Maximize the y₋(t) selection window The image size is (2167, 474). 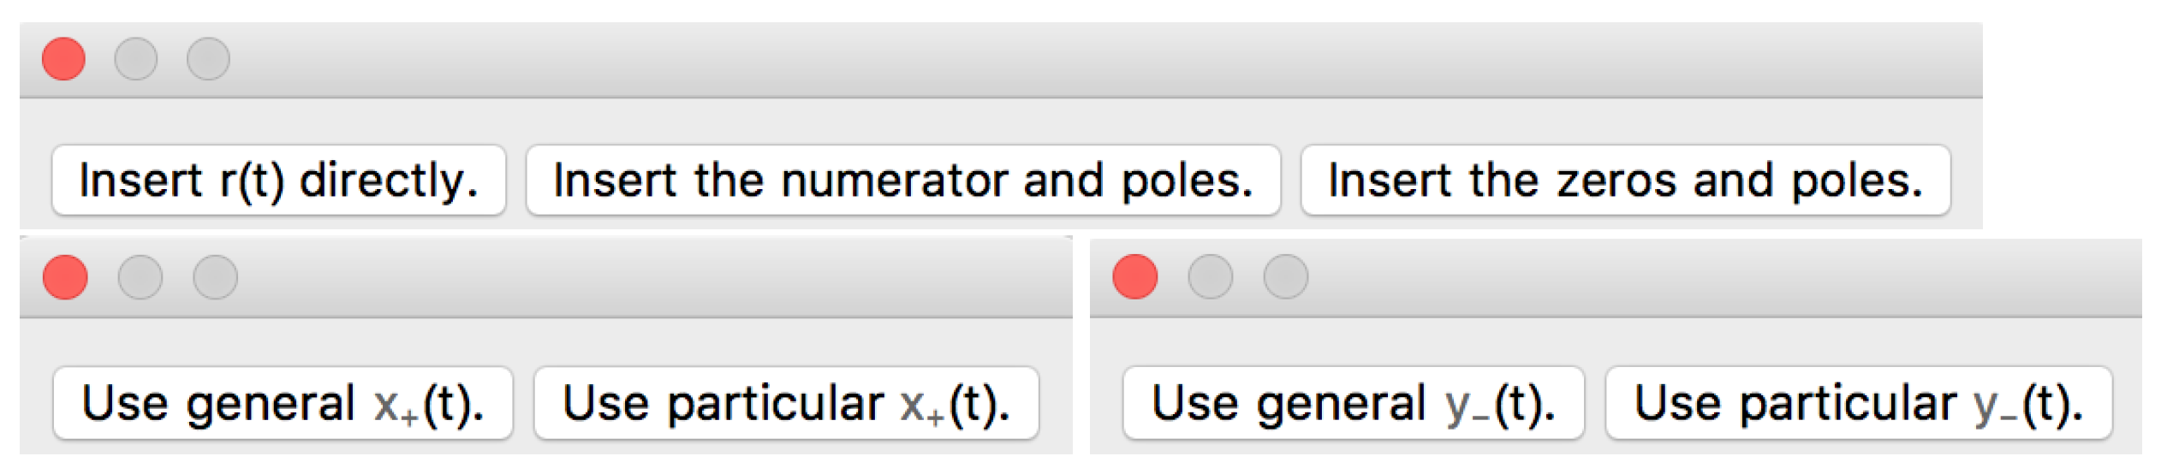pyautogui.click(x=1285, y=277)
